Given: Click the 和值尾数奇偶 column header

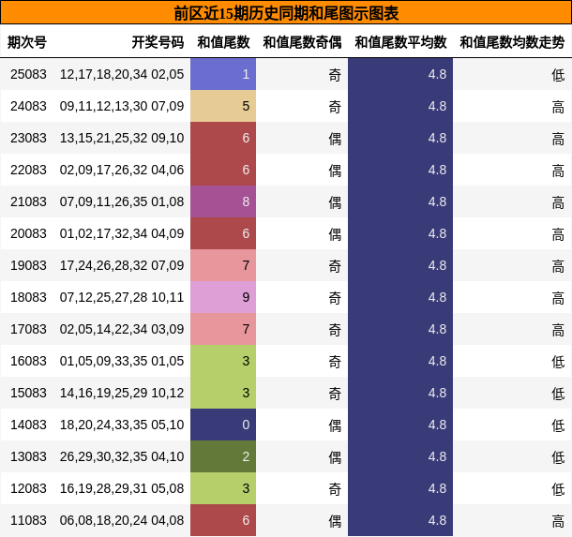Looking at the screenshot, I should tap(302, 42).
